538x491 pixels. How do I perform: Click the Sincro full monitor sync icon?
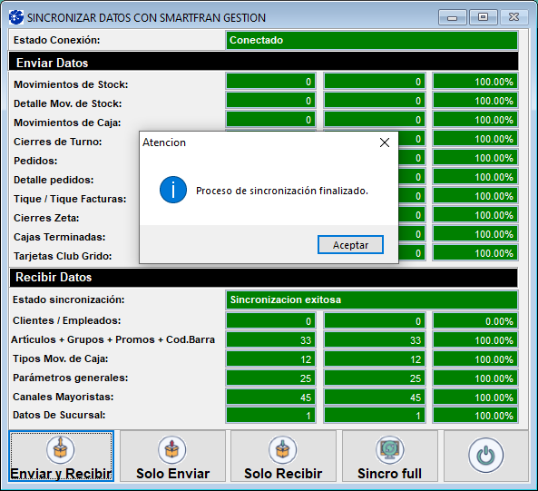click(390, 450)
